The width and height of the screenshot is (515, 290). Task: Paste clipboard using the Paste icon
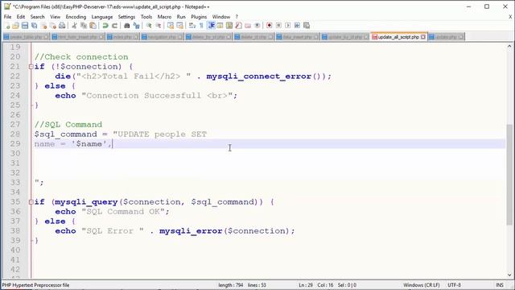93,26
